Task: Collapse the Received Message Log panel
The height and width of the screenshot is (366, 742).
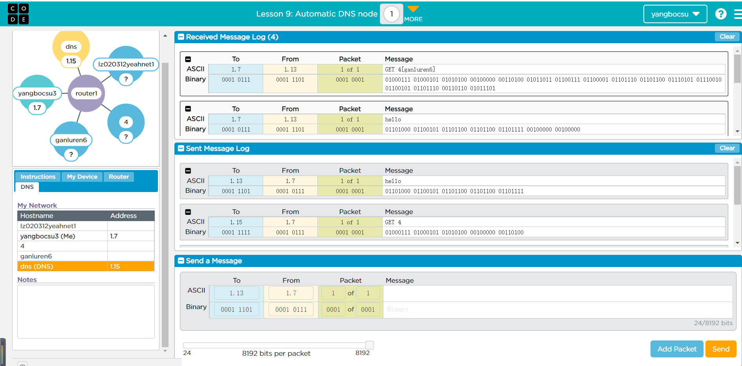Action: coord(181,37)
